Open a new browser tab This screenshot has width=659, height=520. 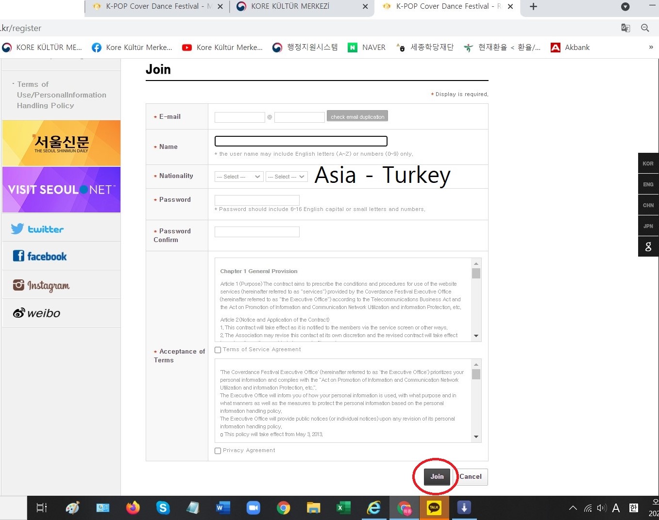point(533,6)
